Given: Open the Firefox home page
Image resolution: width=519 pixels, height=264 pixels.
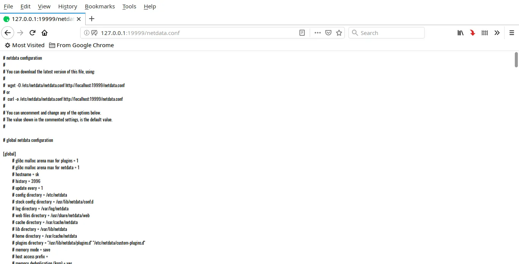Looking at the screenshot, I should pos(45,33).
